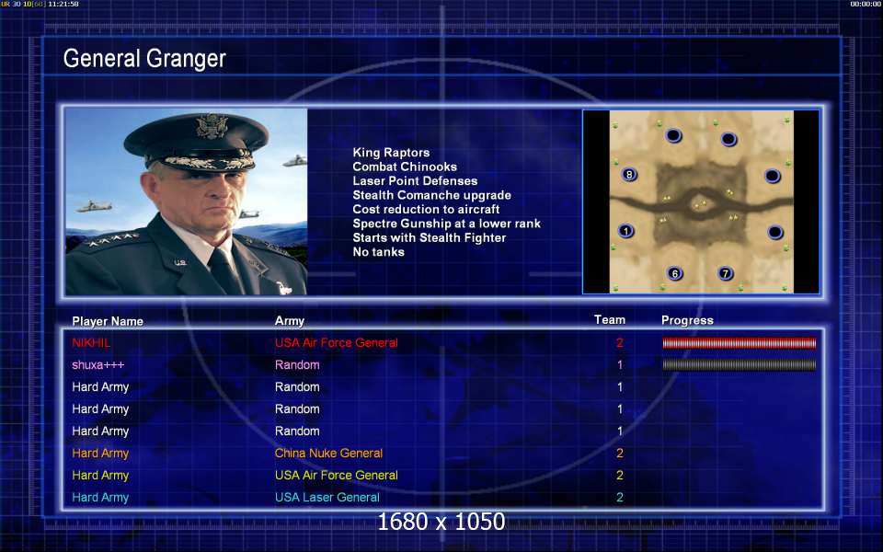Click shuxa+++'s grey progress bar

(x=739, y=365)
